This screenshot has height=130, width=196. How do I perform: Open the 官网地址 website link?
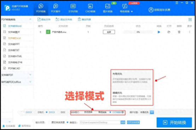pyautogui.click(x=24, y=126)
